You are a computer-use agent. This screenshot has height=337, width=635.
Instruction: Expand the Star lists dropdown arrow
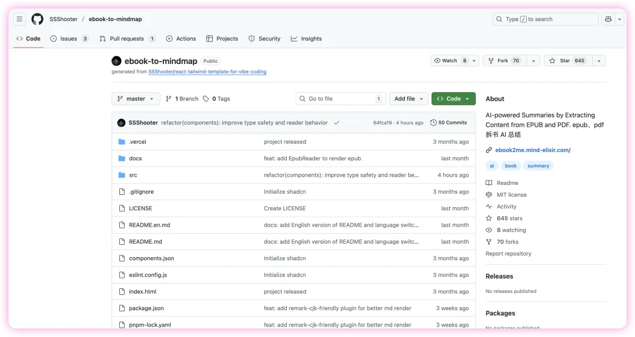coord(599,60)
